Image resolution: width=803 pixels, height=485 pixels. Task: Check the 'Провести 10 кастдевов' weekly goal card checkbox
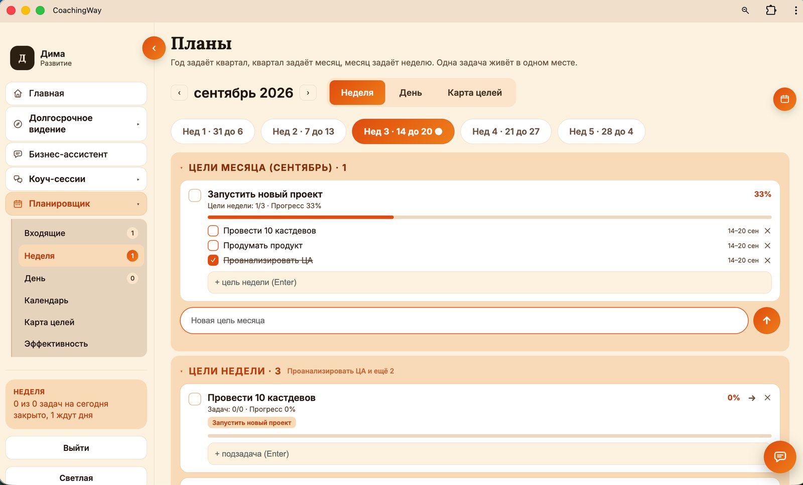[195, 399]
